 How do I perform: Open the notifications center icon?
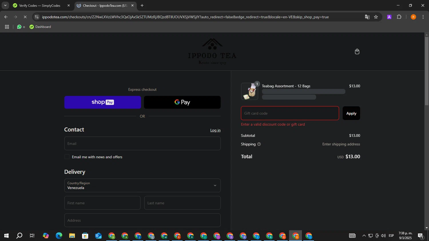point(421,236)
